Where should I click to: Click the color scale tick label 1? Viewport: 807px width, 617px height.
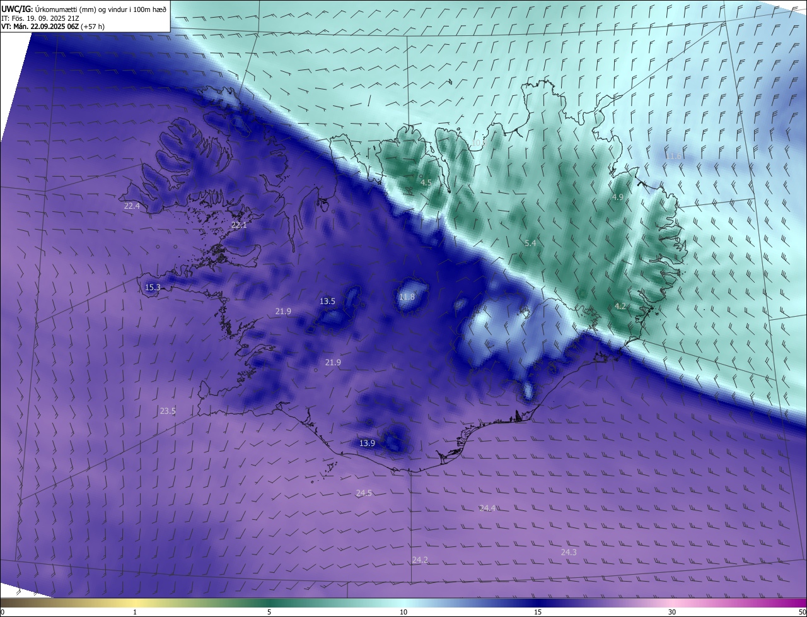click(135, 612)
